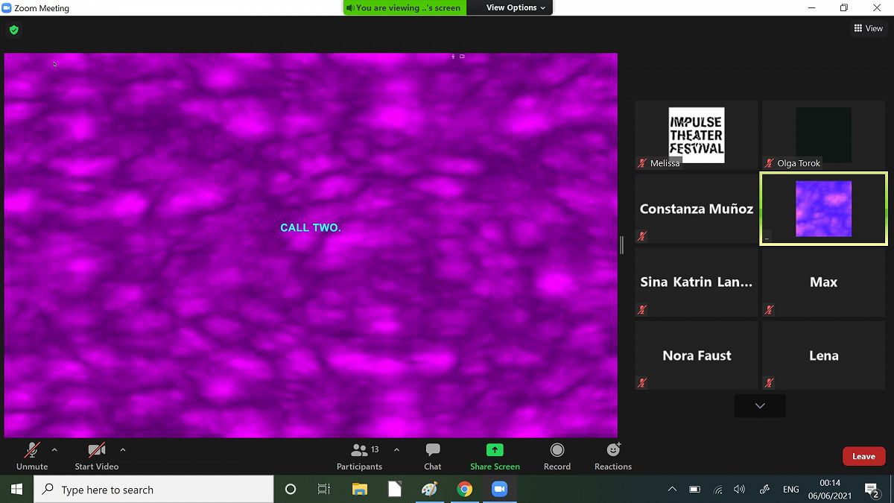The image size is (894, 503).
Task: Expand audio options arrow next to Unmute
Action: [54, 450]
